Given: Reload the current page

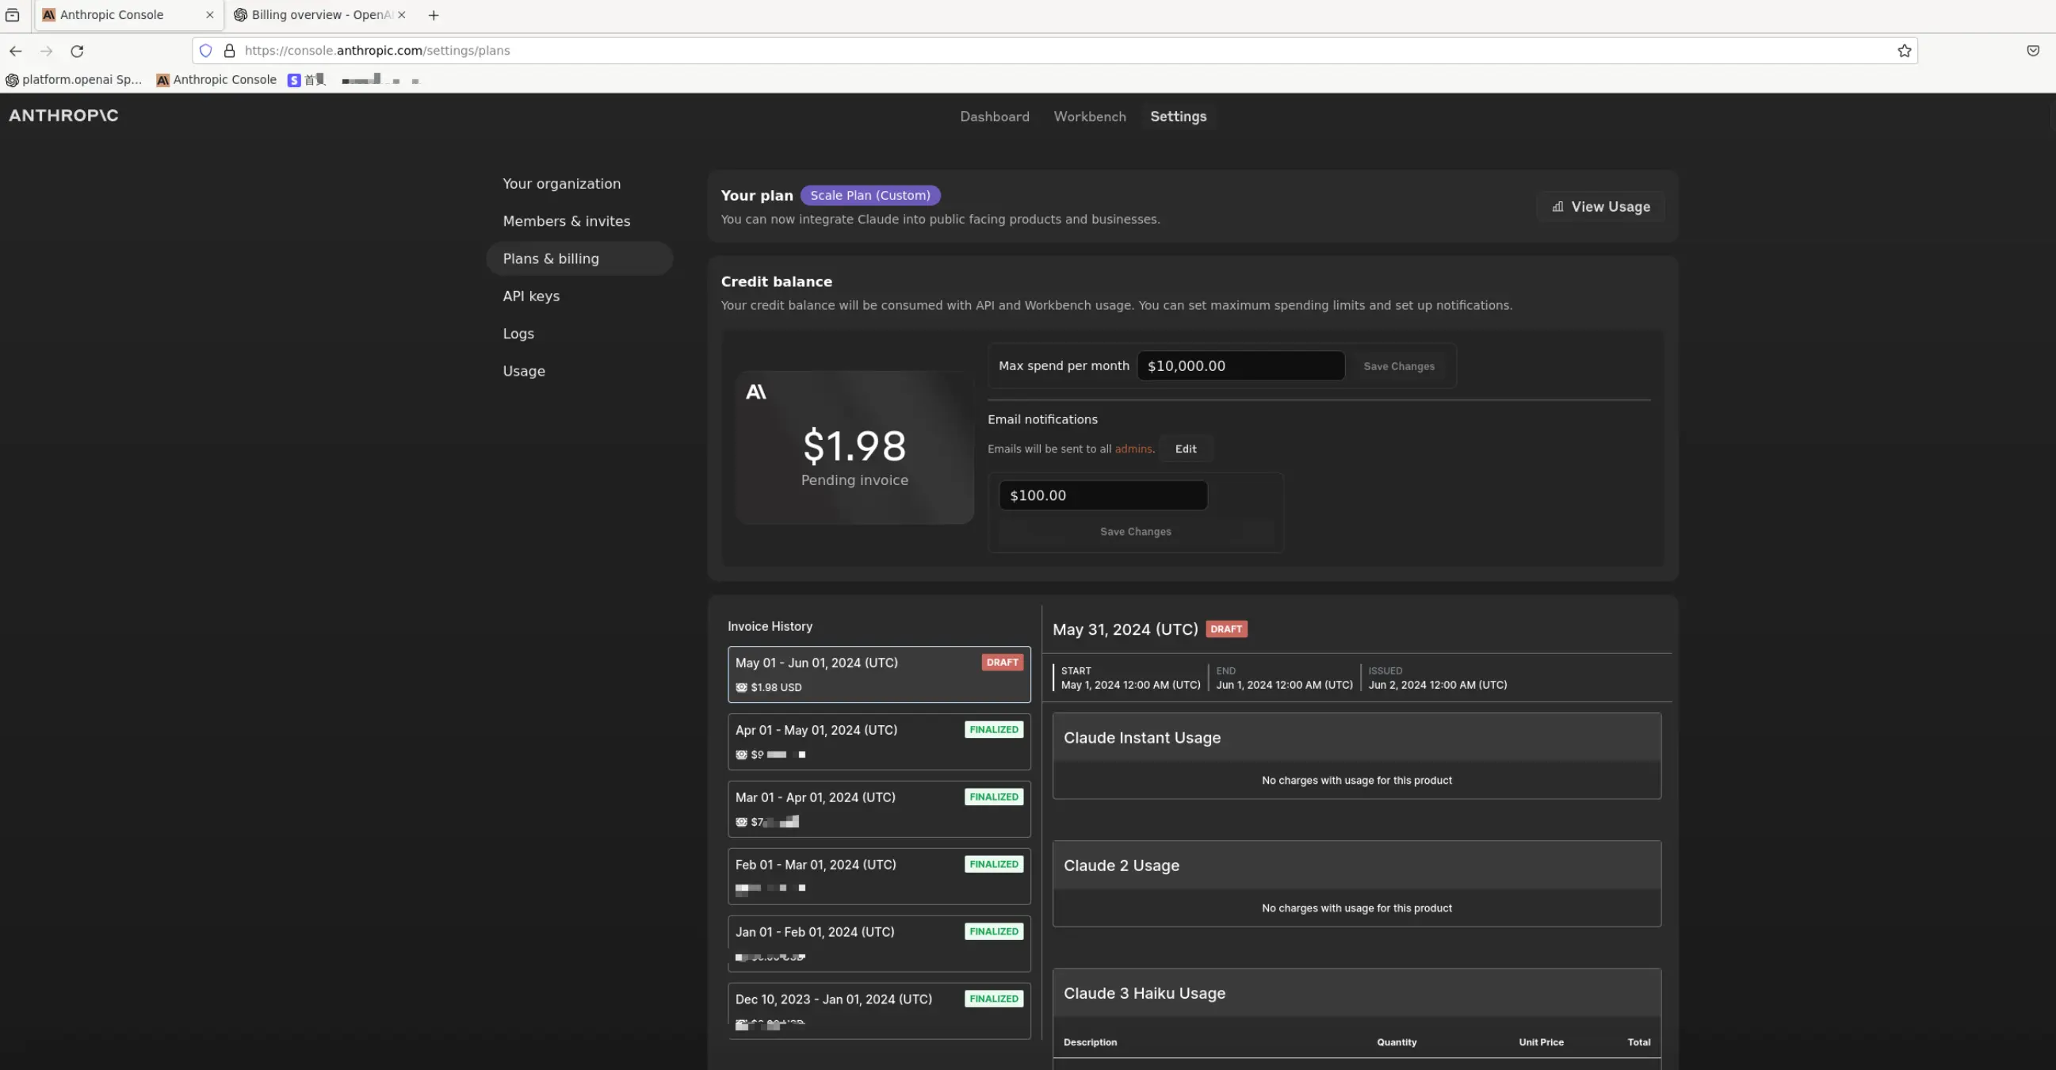Looking at the screenshot, I should tap(77, 51).
